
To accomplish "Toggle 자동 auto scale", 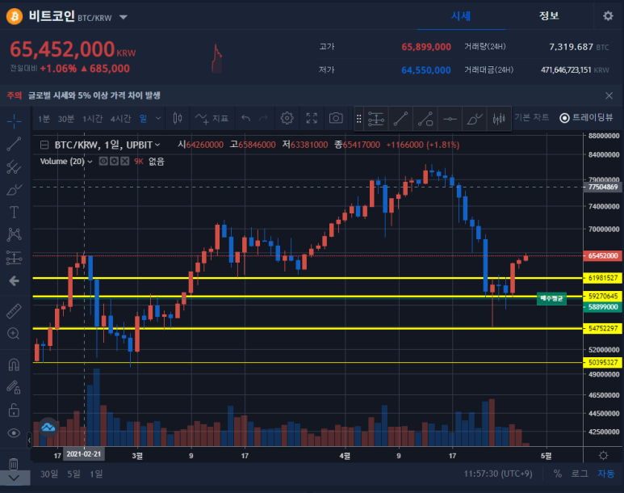I will tap(606, 474).
